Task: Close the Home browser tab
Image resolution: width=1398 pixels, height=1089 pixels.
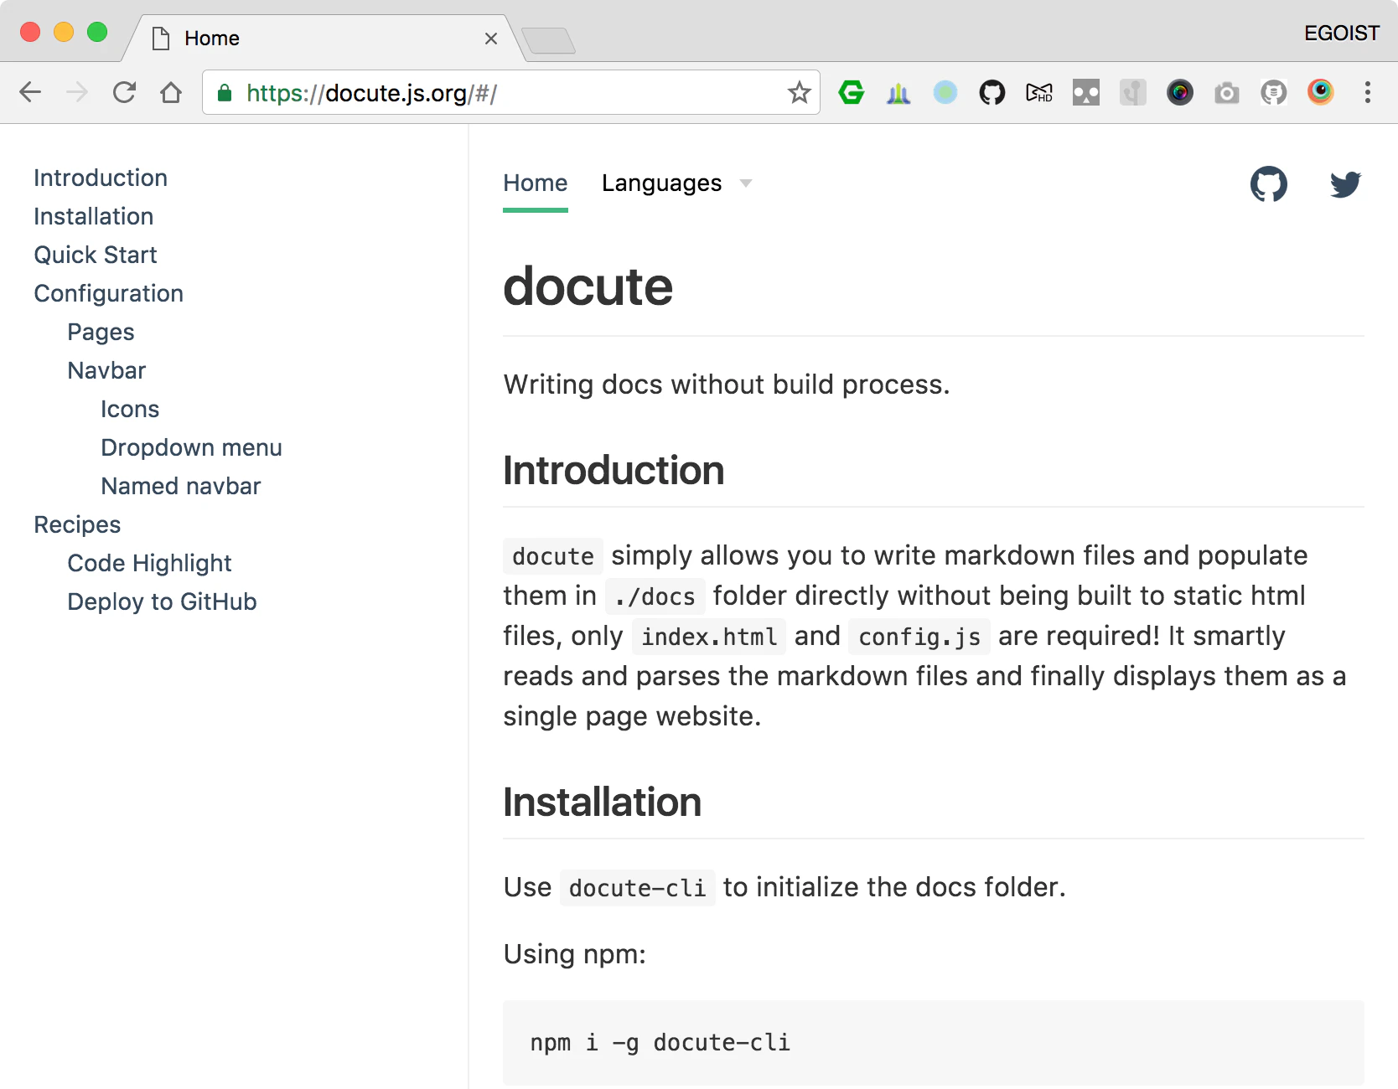Action: tap(491, 39)
